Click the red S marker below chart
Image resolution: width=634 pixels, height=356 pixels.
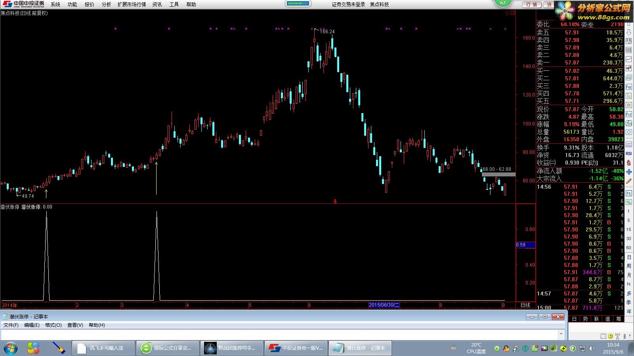tap(335, 201)
